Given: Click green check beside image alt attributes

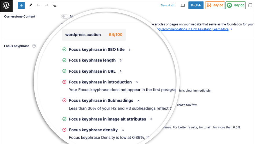Looking at the screenshot, I should (64, 119).
